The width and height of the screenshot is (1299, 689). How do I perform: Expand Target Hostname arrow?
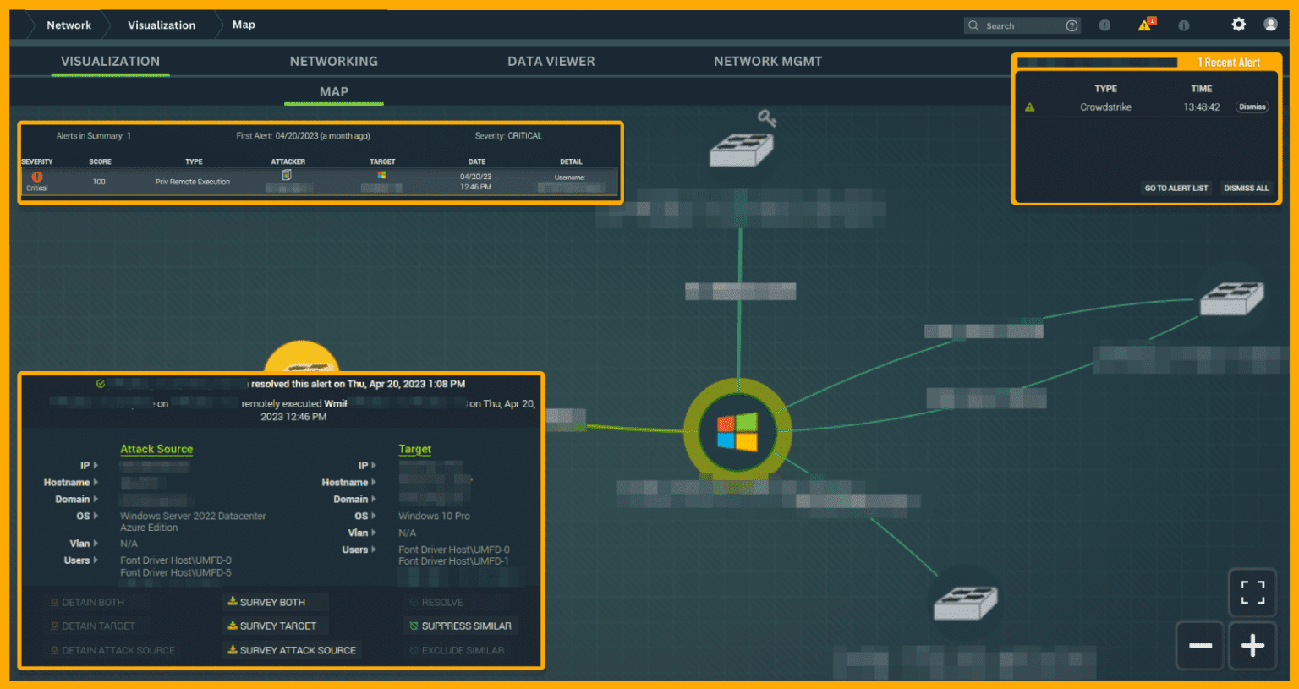374,482
